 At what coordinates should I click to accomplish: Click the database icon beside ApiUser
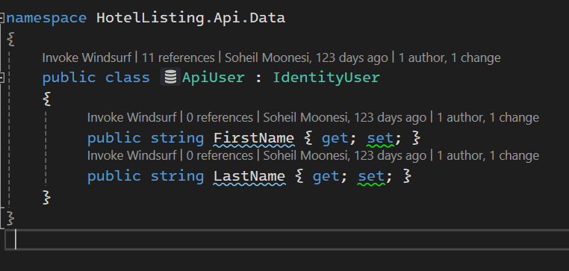click(x=170, y=78)
